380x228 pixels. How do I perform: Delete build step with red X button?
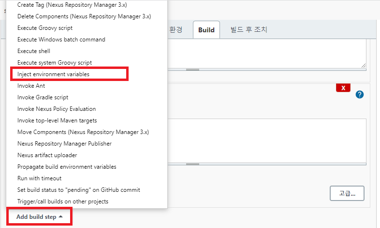tap(343, 88)
